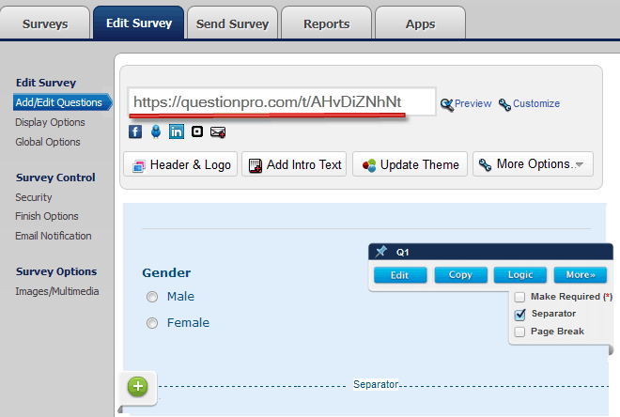This screenshot has width=620, height=417.
Task: Share survey via Facebook icon
Action: pyautogui.click(x=135, y=131)
